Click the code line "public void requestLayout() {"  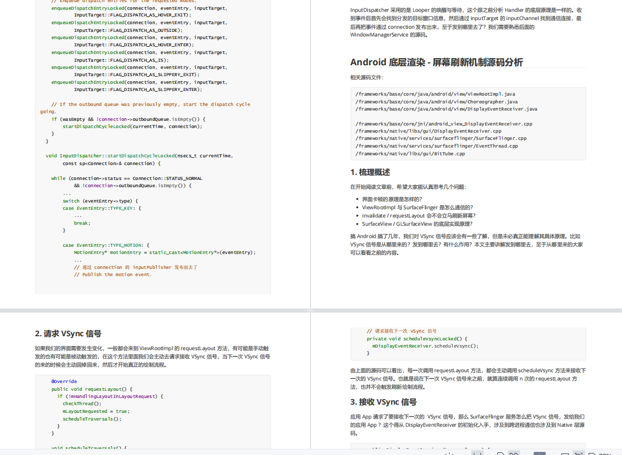click(x=92, y=389)
